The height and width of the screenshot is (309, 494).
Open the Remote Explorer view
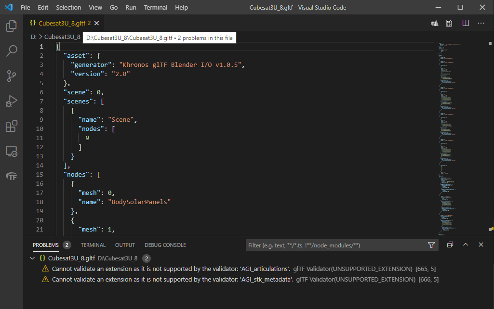coord(11,151)
